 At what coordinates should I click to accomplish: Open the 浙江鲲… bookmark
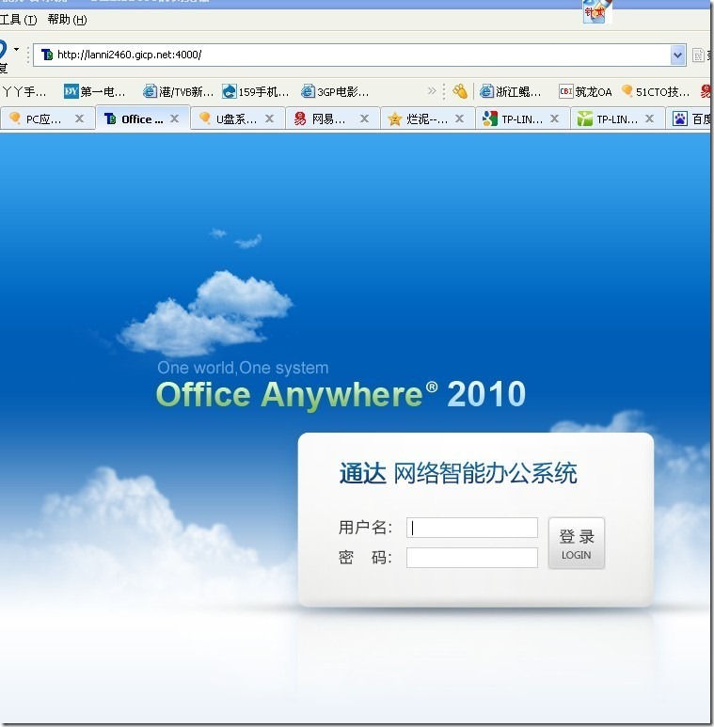pos(510,92)
